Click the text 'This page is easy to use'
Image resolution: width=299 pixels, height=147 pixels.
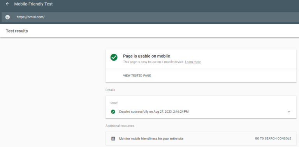pyautogui.click(x=153, y=62)
